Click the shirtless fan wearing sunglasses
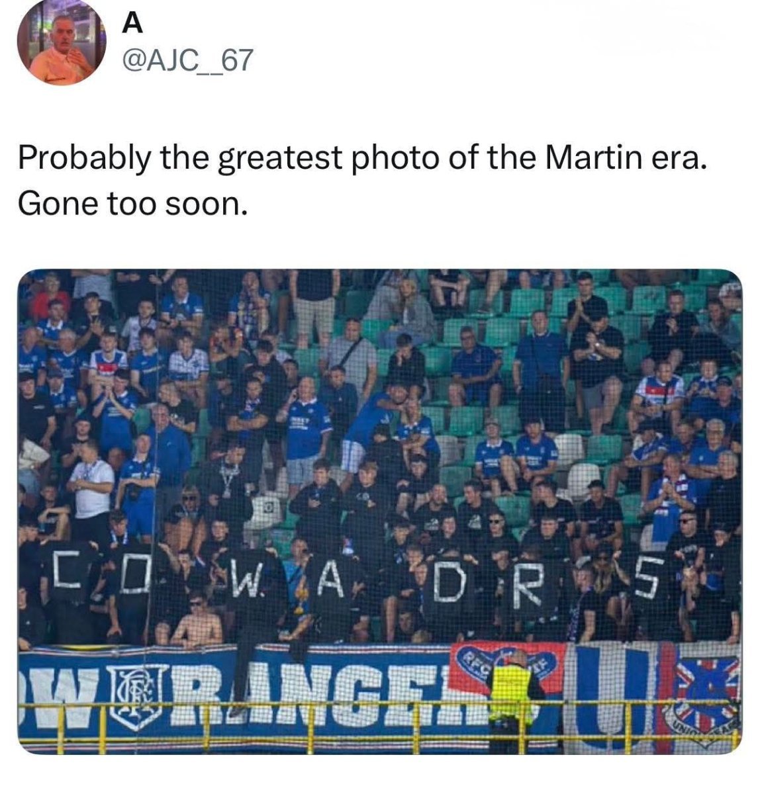 pyautogui.click(x=197, y=620)
